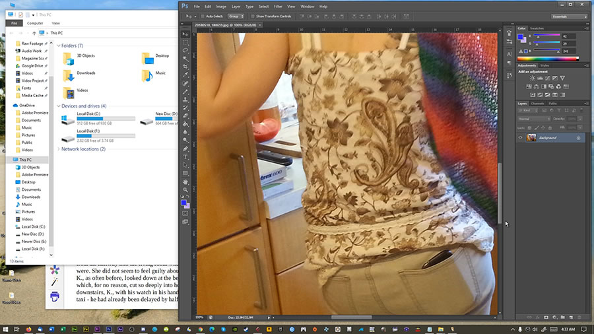
Task: Open the layer Kind filter dropdown
Action: tap(528, 110)
